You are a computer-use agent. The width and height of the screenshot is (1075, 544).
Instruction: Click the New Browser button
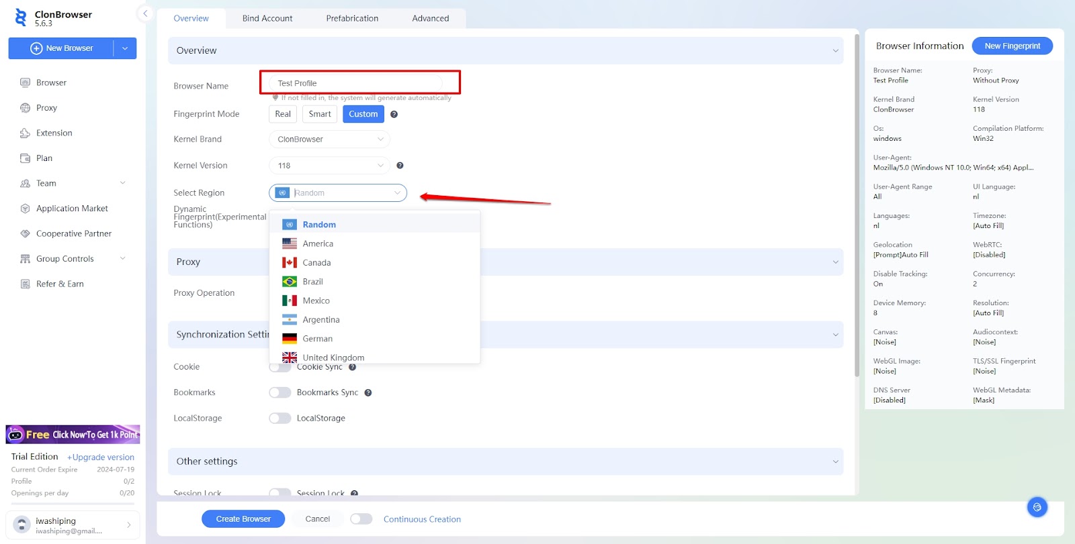61,48
